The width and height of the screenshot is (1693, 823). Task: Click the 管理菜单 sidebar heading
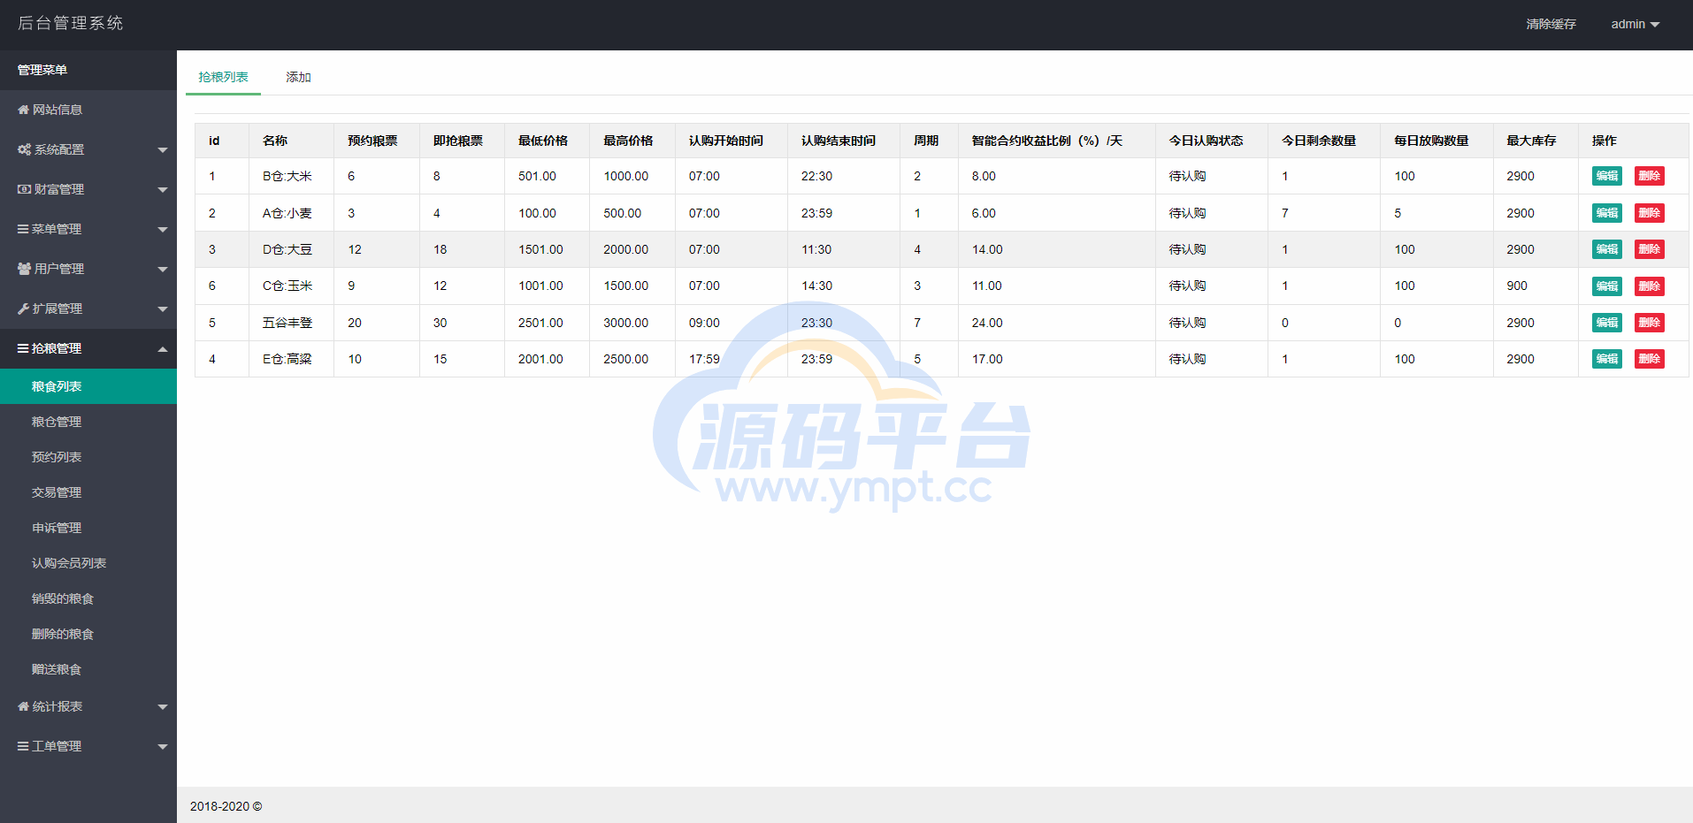[42, 70]
